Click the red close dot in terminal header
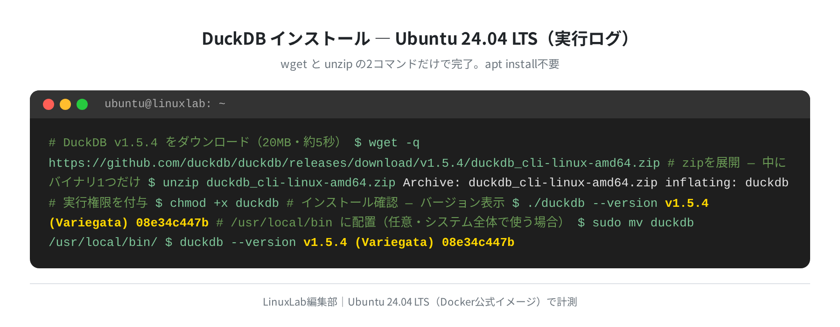840x327 pixels. [x=49, y=104]
